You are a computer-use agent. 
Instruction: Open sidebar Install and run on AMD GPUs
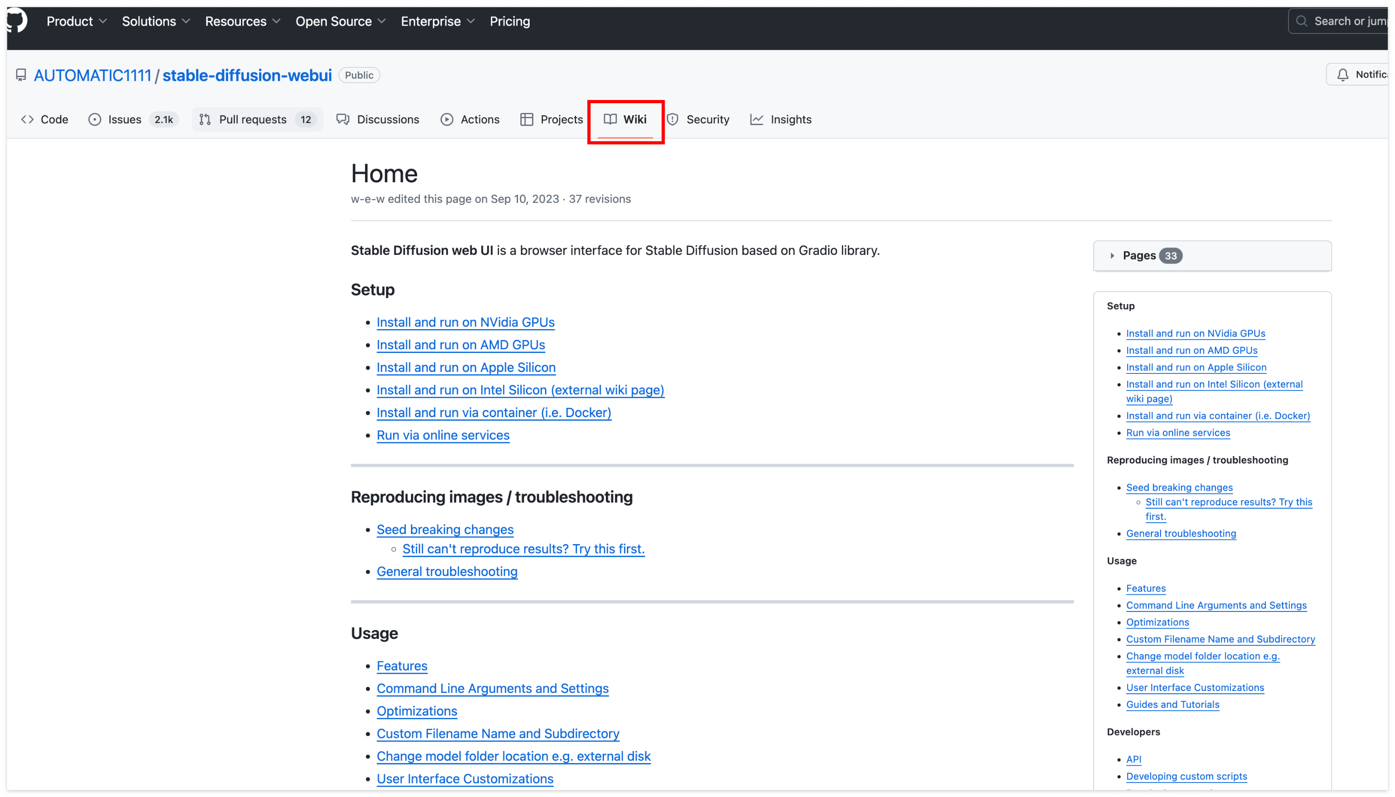[1191, 350]
